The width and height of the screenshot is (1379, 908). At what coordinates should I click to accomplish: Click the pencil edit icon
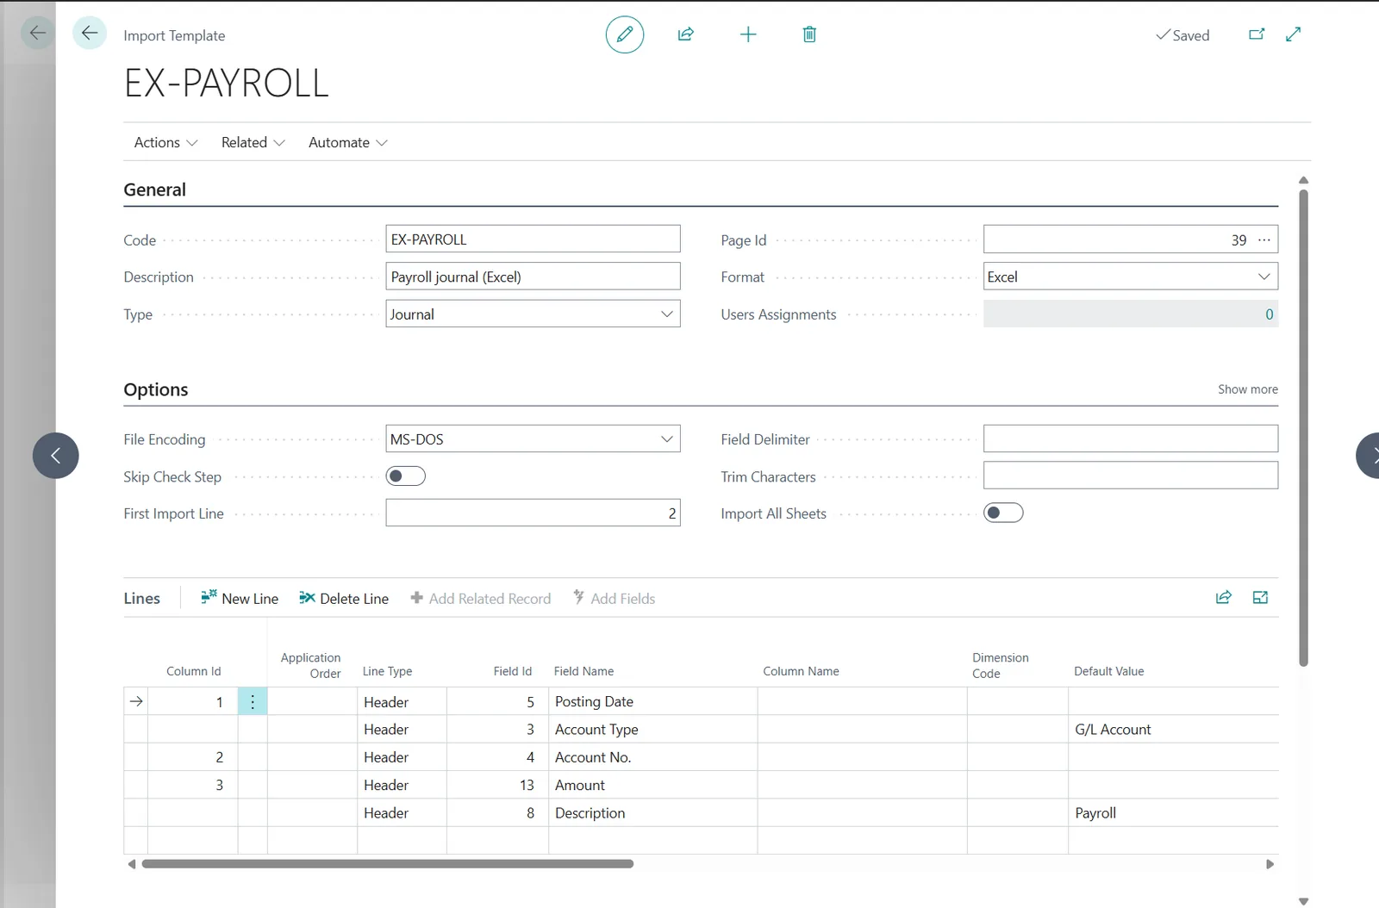pyautogui.click(x=625, y=34)
